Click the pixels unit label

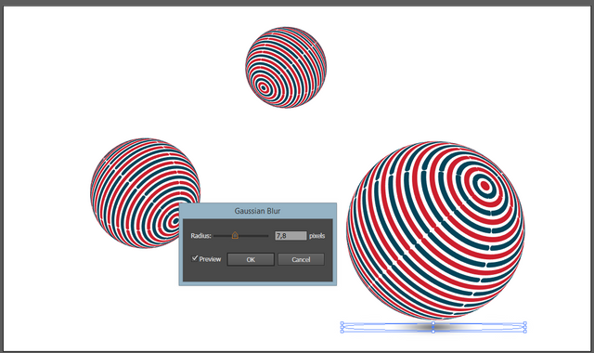(x=317, y=236)
